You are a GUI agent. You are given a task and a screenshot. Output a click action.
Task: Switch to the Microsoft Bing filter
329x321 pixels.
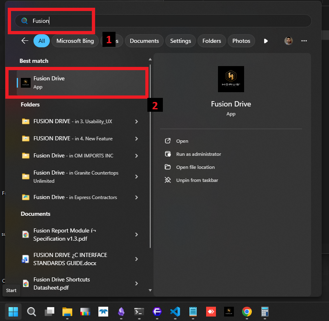click(x=75, y=41)
